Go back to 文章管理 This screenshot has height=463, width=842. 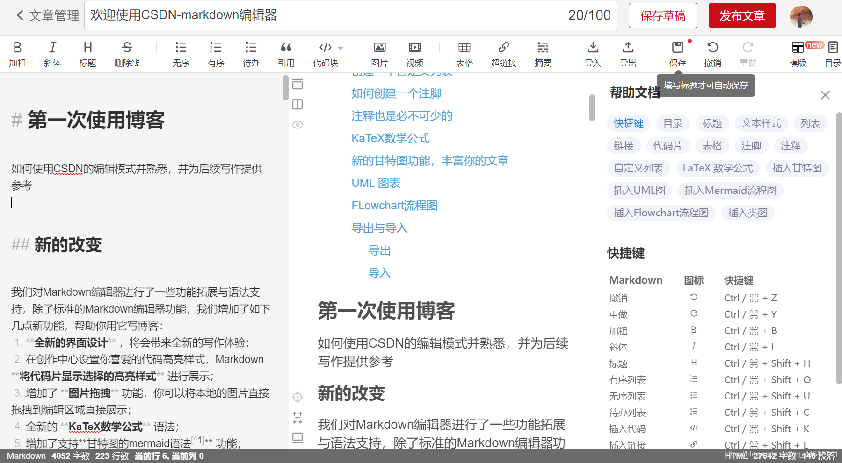point(47,15)
